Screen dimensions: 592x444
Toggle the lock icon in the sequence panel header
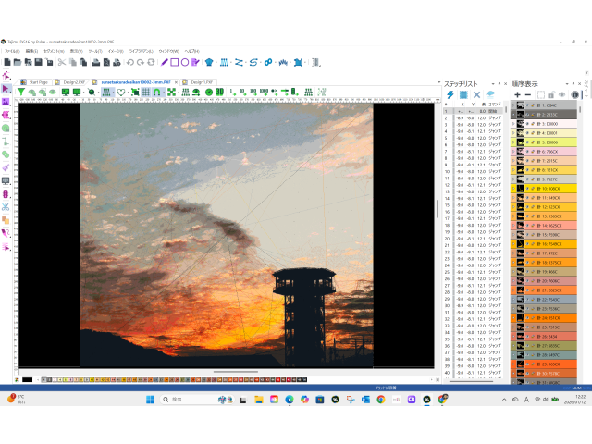click(550, 94)
